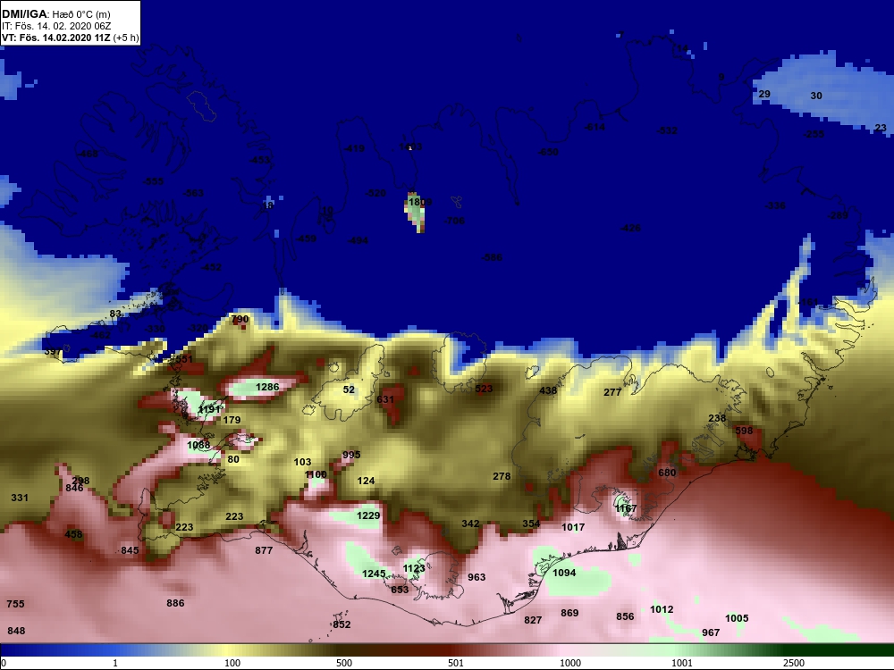Click the map value 848
Screen dimensions: 894x670
point(16,631)
